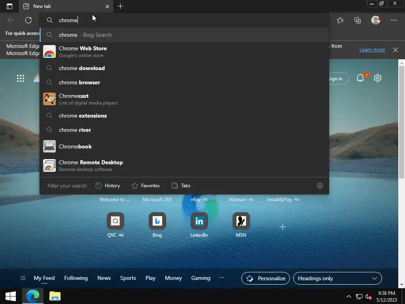Open the taskbar clock and date

pos(387,296)
